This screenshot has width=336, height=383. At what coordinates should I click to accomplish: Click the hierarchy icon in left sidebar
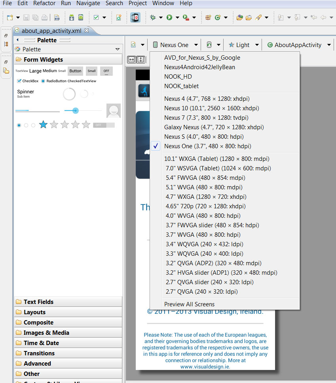point(6,44)
